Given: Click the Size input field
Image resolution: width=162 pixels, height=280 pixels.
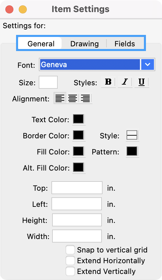Looking at the screenshot, I should [48, 82].
